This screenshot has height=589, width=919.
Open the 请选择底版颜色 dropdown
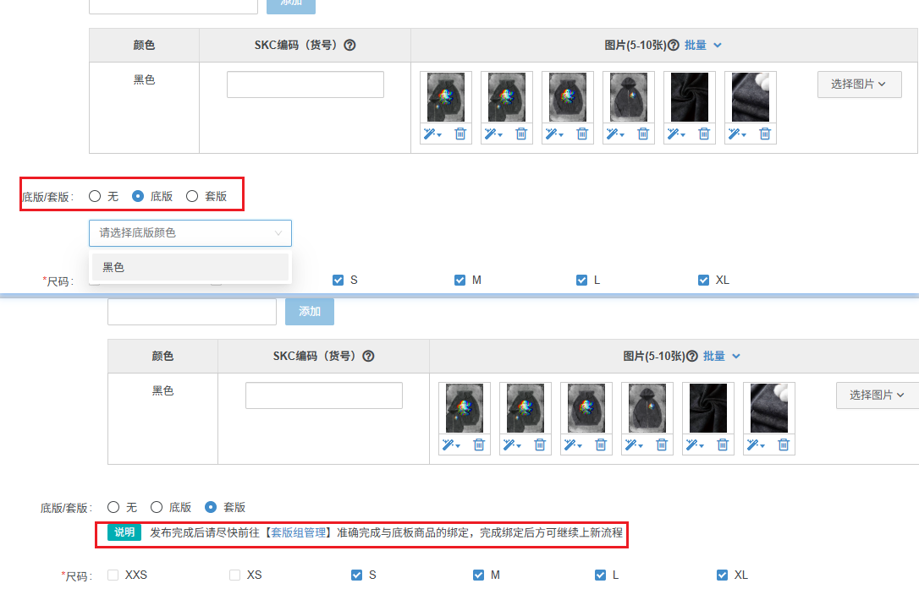pyautogui.click(x=190, y=233)
